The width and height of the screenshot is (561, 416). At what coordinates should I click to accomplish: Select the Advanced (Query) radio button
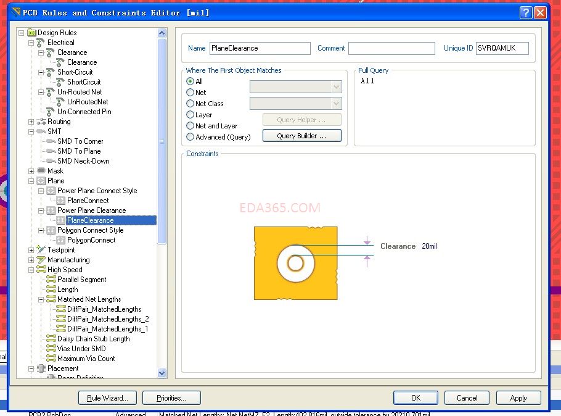(x=190, y=137)
